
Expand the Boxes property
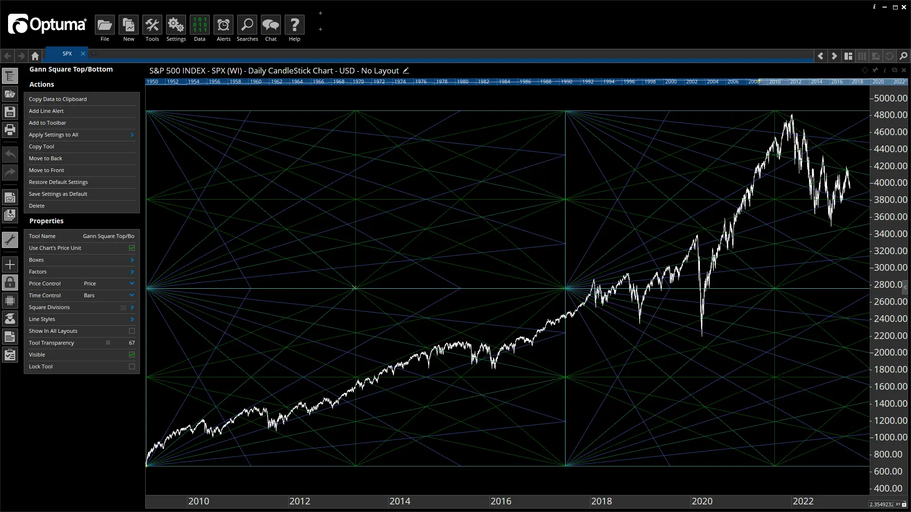click(82, 260)
